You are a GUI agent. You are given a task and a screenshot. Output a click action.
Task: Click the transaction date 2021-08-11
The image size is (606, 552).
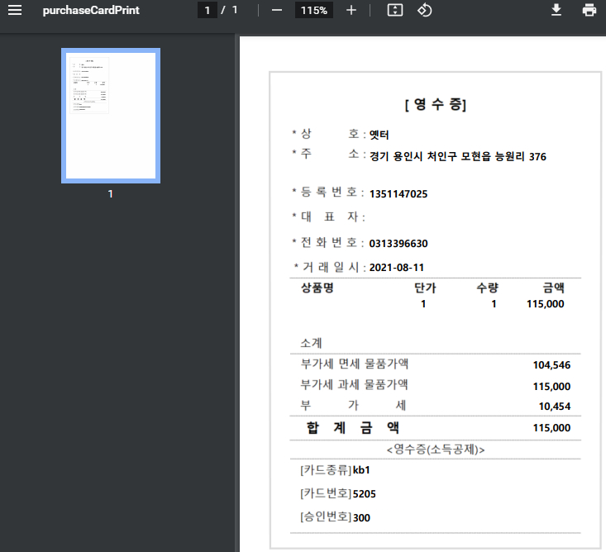396,268
